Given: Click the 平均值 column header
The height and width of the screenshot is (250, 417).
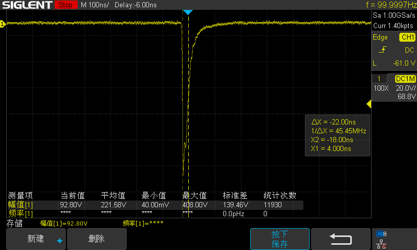Looking at the screenshot, I should click(113, 196).
